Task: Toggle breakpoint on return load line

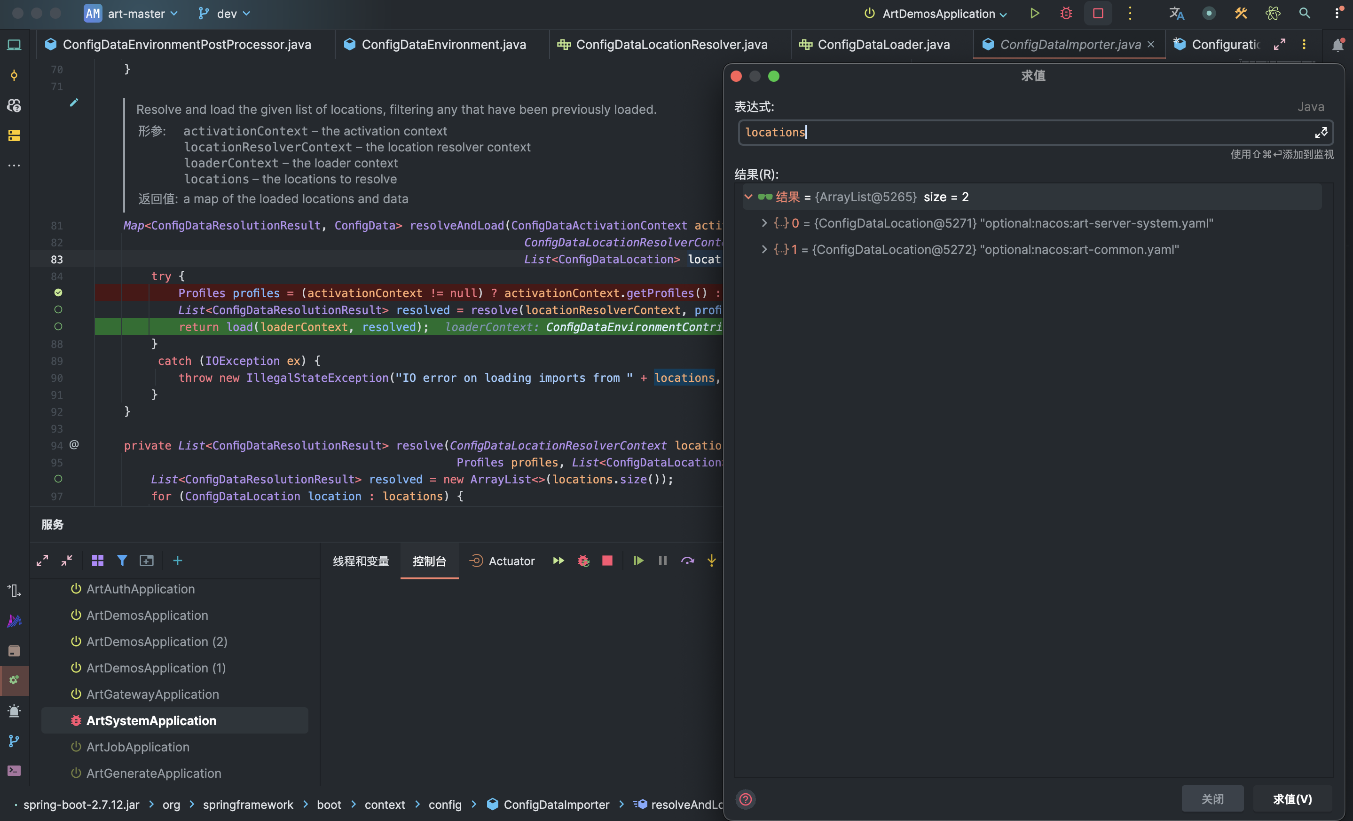Action: click(58, 327)
